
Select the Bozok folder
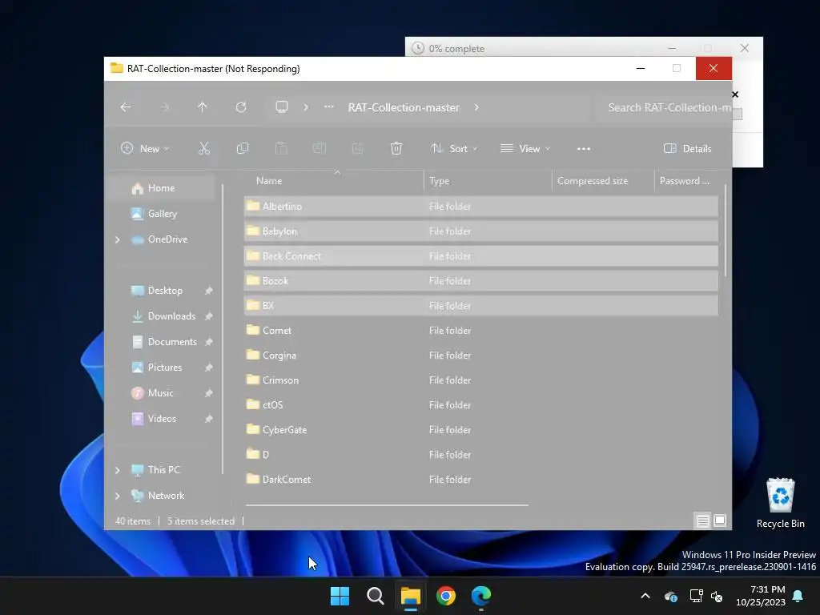(x=480, y=281)
